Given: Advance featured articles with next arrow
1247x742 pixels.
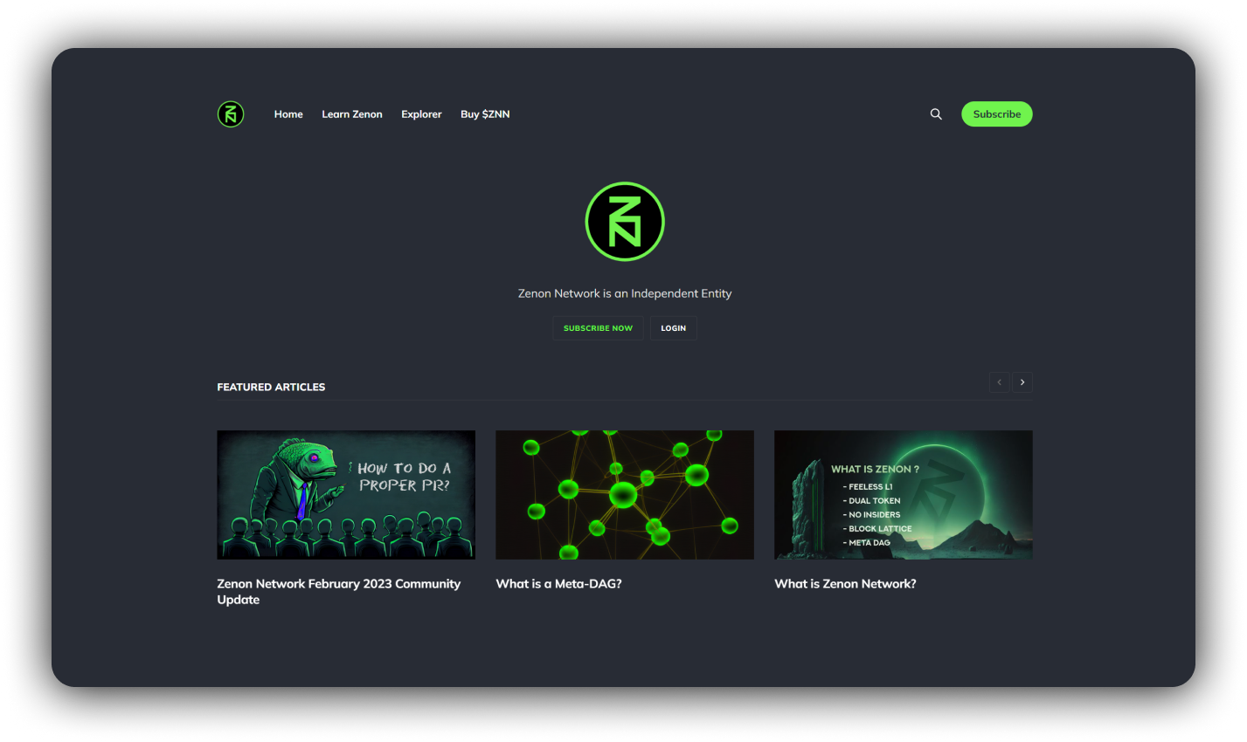Looking at the screenshot, I should click(x=1022, y=382).
